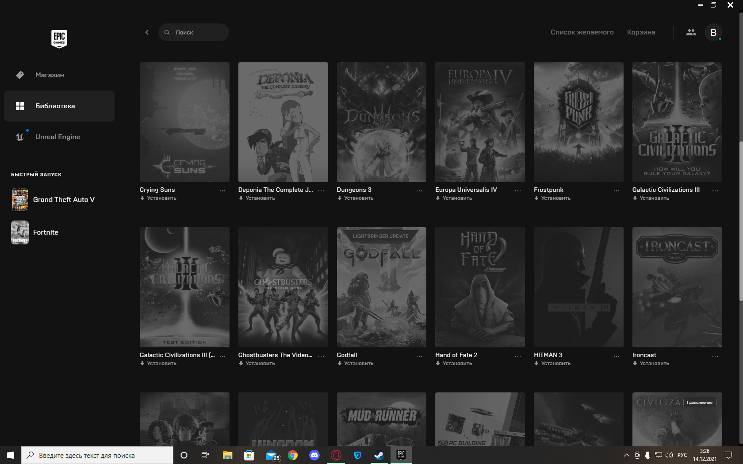Open options menu for Deponia
The image size is (743, 464).
coord(321,190)
